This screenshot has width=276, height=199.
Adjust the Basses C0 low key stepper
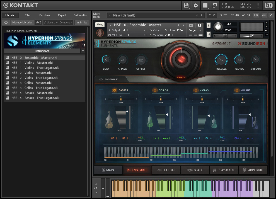coord(116,139)
